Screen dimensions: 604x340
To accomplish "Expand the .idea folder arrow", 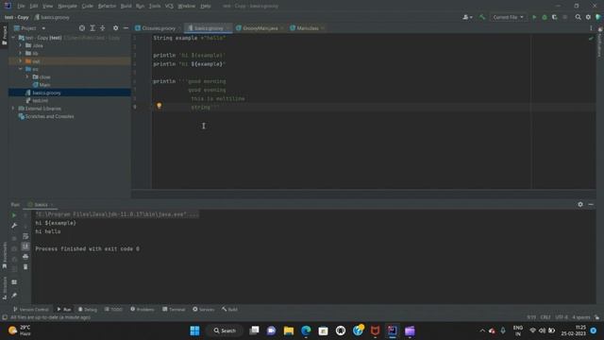I will click(x=21, y=45).
